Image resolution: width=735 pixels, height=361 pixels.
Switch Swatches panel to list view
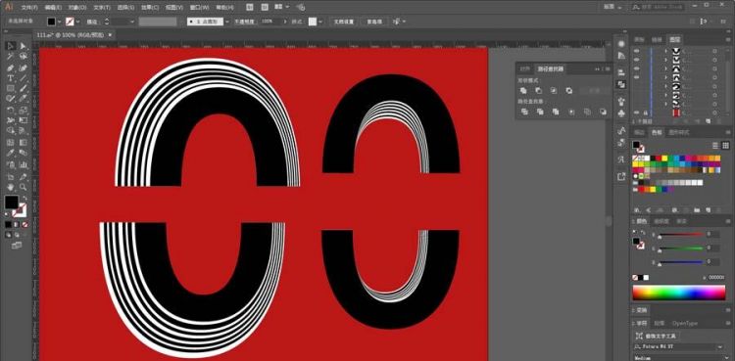pos(714,146)
